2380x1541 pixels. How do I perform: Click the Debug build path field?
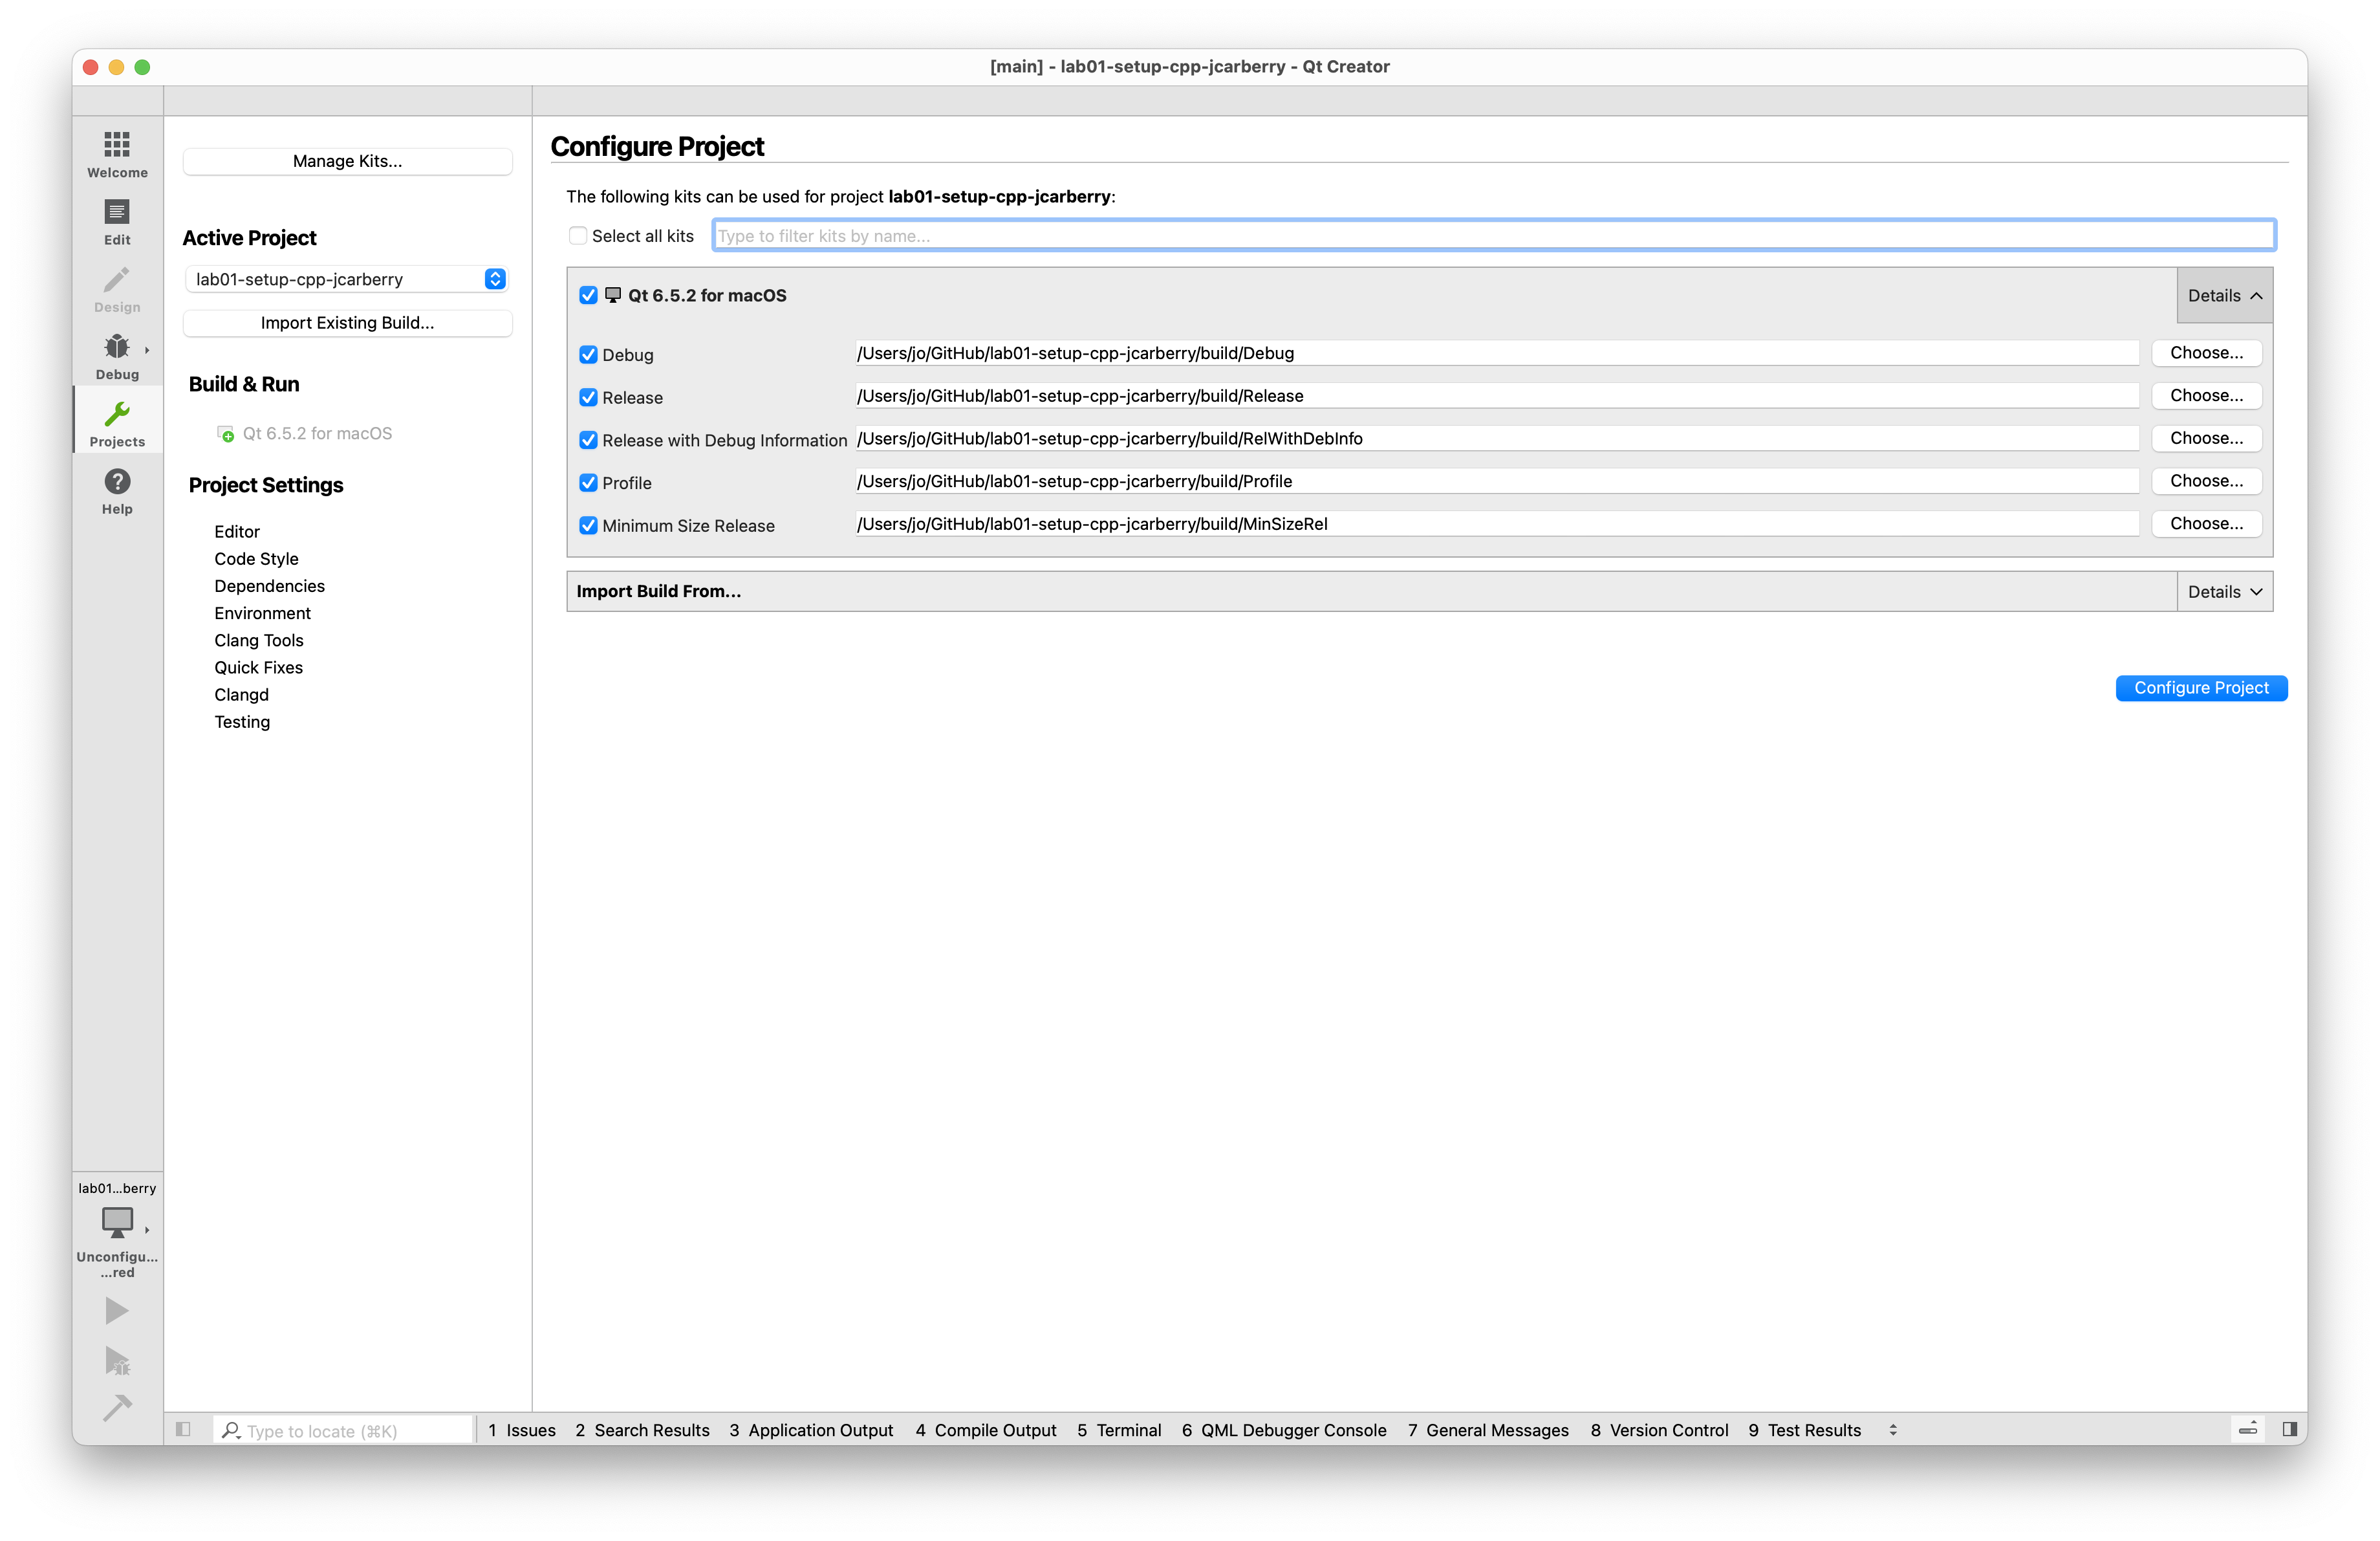(x=1496, y=353)
